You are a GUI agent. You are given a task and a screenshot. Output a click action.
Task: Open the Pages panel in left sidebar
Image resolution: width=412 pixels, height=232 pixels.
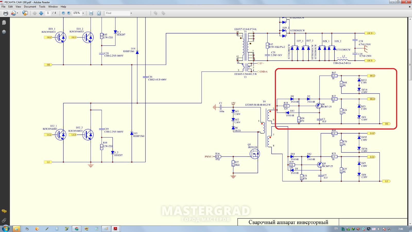[4, 23]
